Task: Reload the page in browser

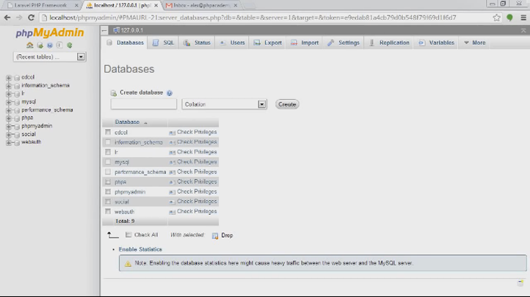Action: point(31,18)
